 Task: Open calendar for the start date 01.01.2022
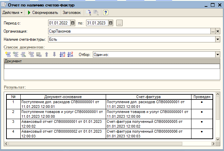(73, 23)
